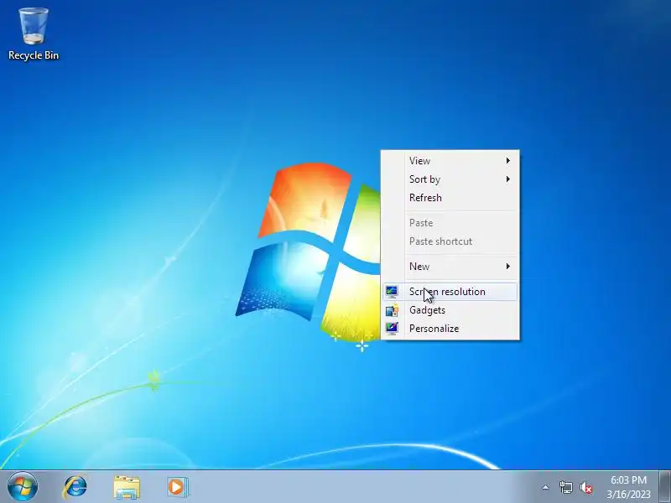Launch Windows Media Player from taskbar
The width and height of the screenshot is (671, 503).
[x=177, y=487]
